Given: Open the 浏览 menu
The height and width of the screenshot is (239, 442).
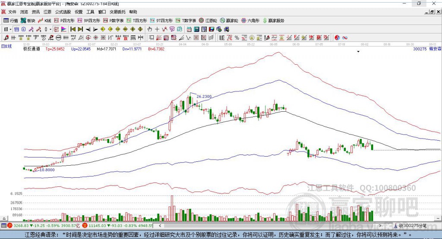Looking at the screenshot, I should click(24, 12).
